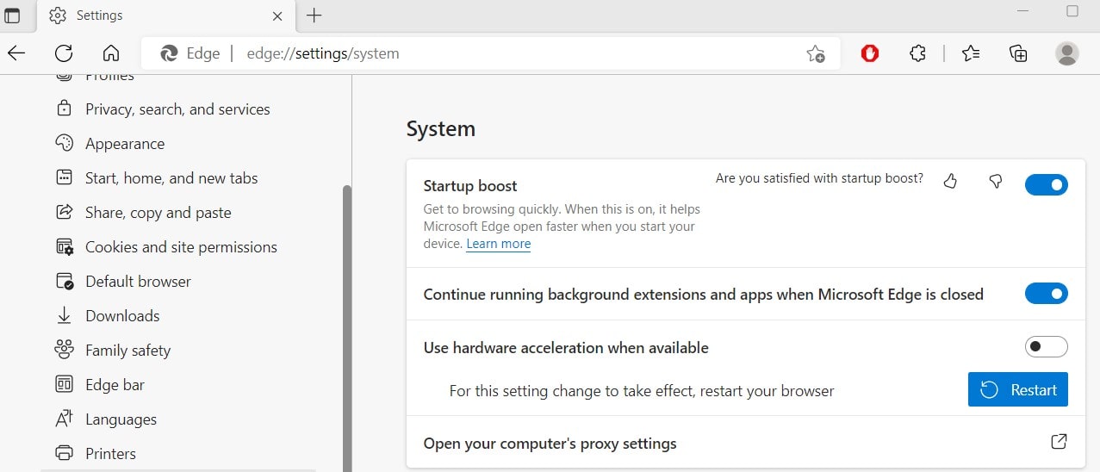The height and width of the screenshot is (472, 1100).
Task: Follow the Learn more link
Action: [x=498, y=244]
